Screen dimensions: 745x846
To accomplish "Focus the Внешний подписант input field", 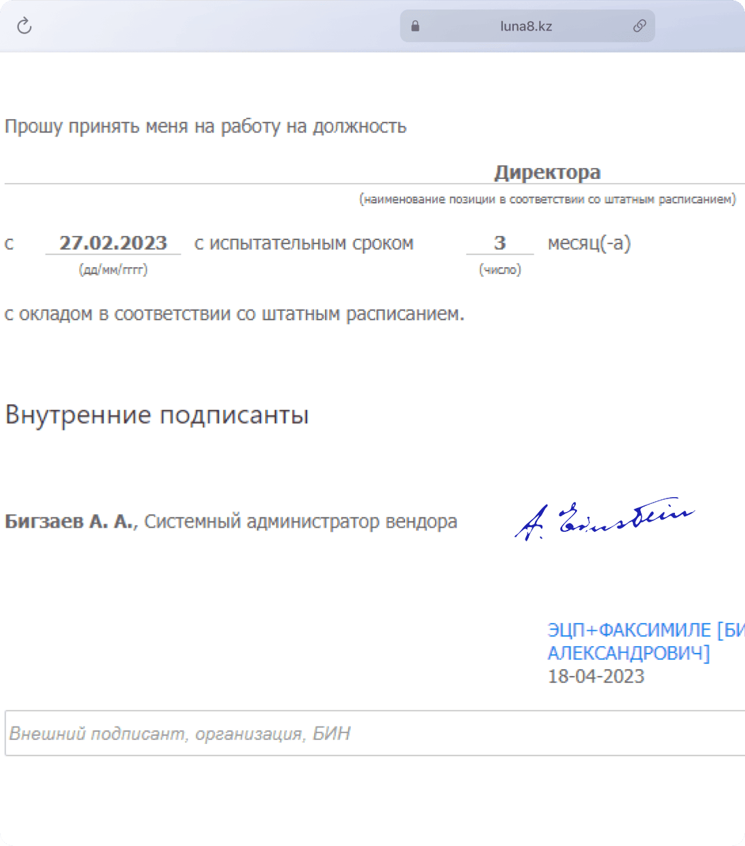I will 374,733.
